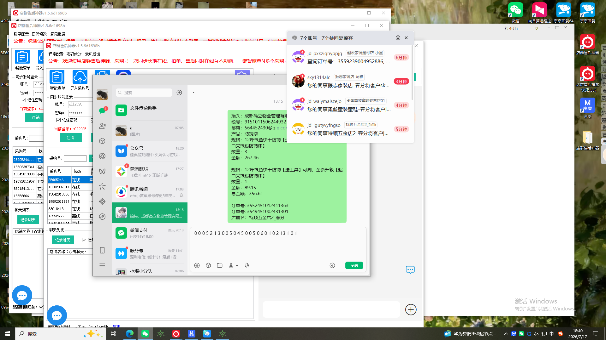Image resolution: width=606 pixels, height=340 pixels.
Task: Click the phone icon in WeChat sidebar
Action: click(x=102, y=250)
